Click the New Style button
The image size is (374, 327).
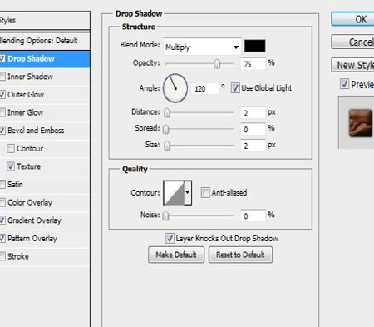point(352,65)
